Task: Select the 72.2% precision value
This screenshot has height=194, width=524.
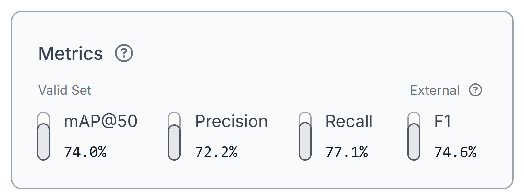Action: [x=216, y=152]
